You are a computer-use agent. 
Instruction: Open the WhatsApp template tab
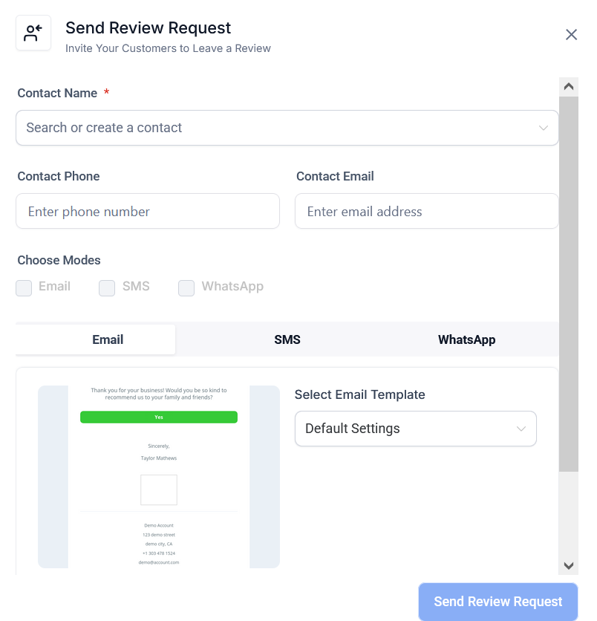466,339
